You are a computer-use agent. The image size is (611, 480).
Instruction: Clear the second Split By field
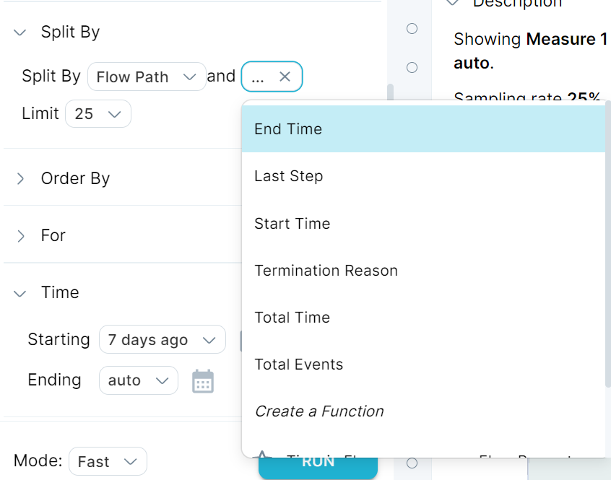pyautogui.click(x=285, y=77)
